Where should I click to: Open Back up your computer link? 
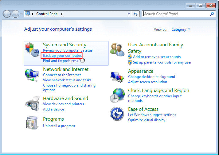62,56
